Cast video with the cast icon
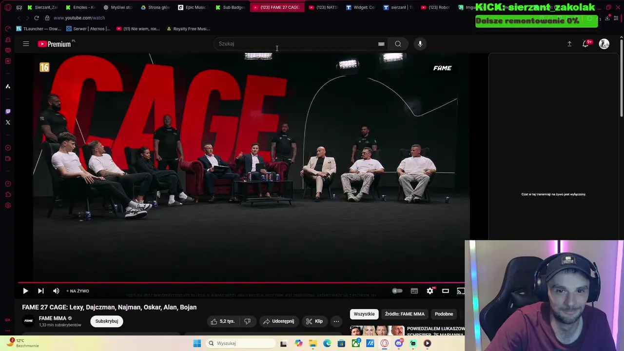 (461, 291)
